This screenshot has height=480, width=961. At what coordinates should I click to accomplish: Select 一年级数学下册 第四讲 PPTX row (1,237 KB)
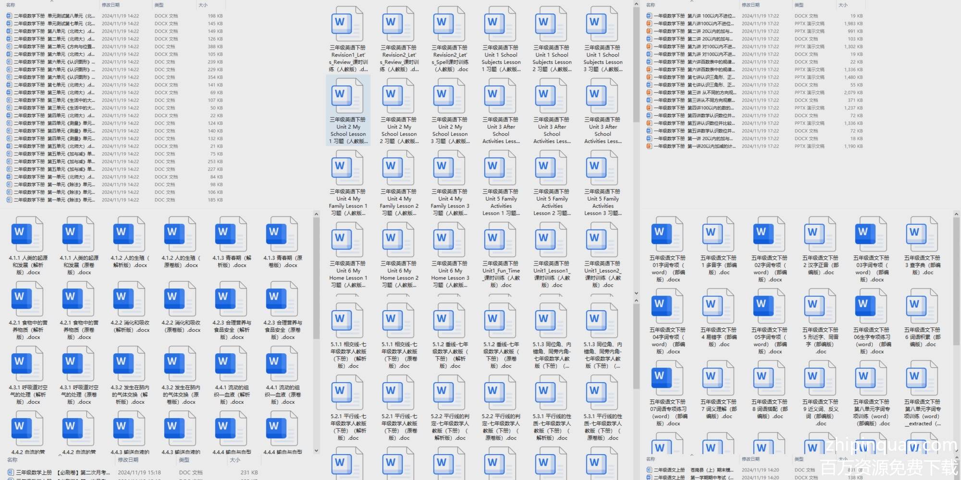click(x=755, y=108)
